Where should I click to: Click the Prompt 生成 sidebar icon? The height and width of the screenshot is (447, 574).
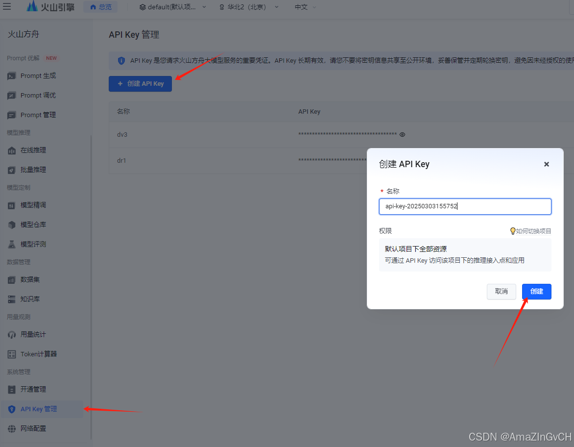point(12,76)
